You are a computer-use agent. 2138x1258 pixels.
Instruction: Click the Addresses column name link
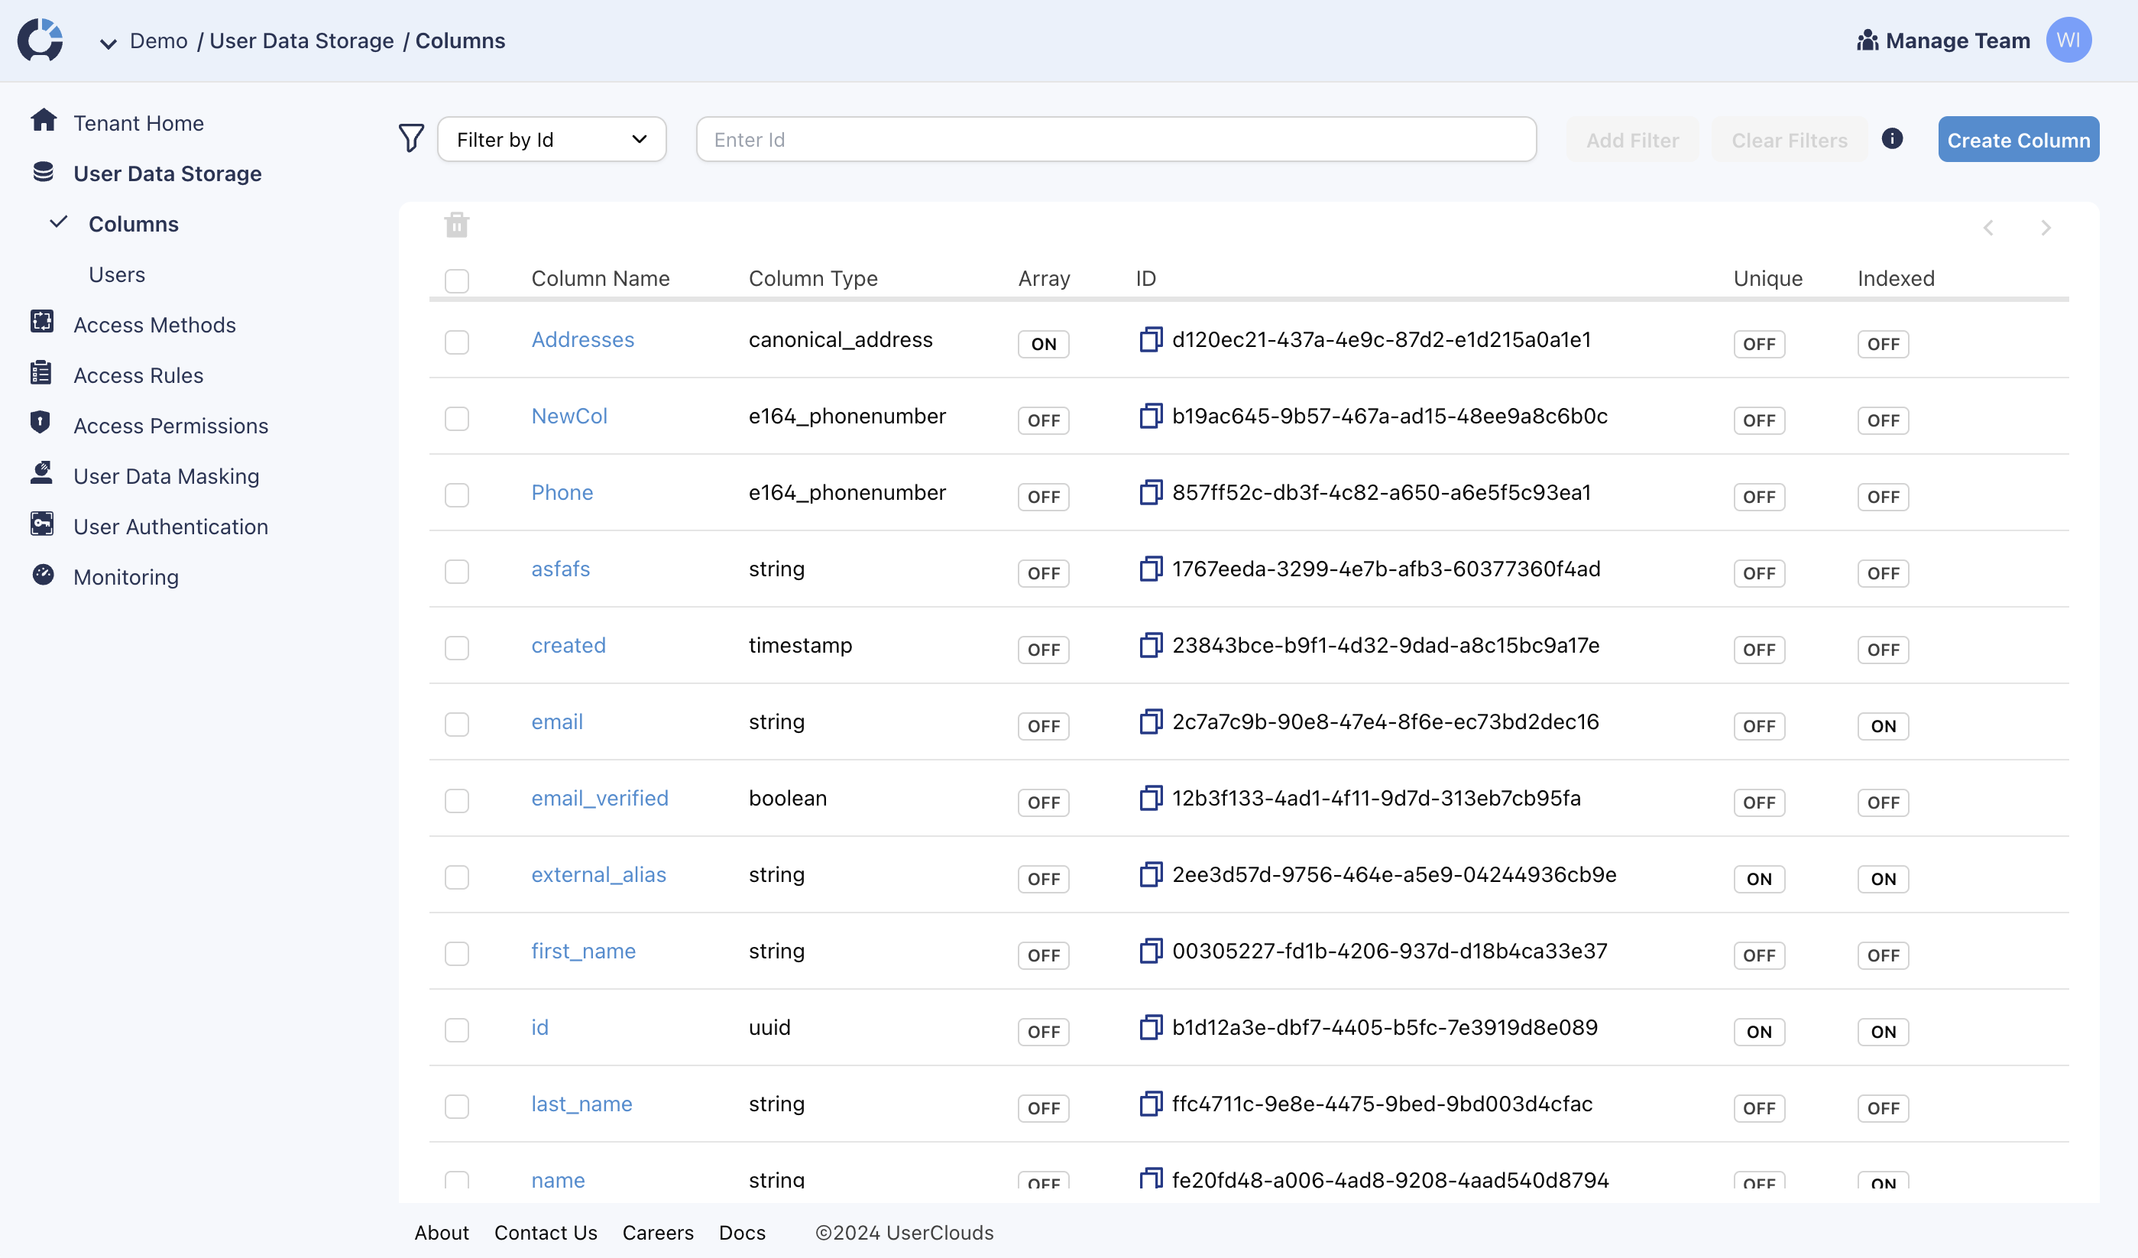[584, 339]
